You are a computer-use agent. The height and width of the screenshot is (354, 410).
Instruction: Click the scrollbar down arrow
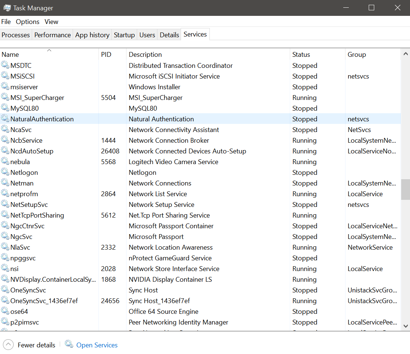pos(406,326)
